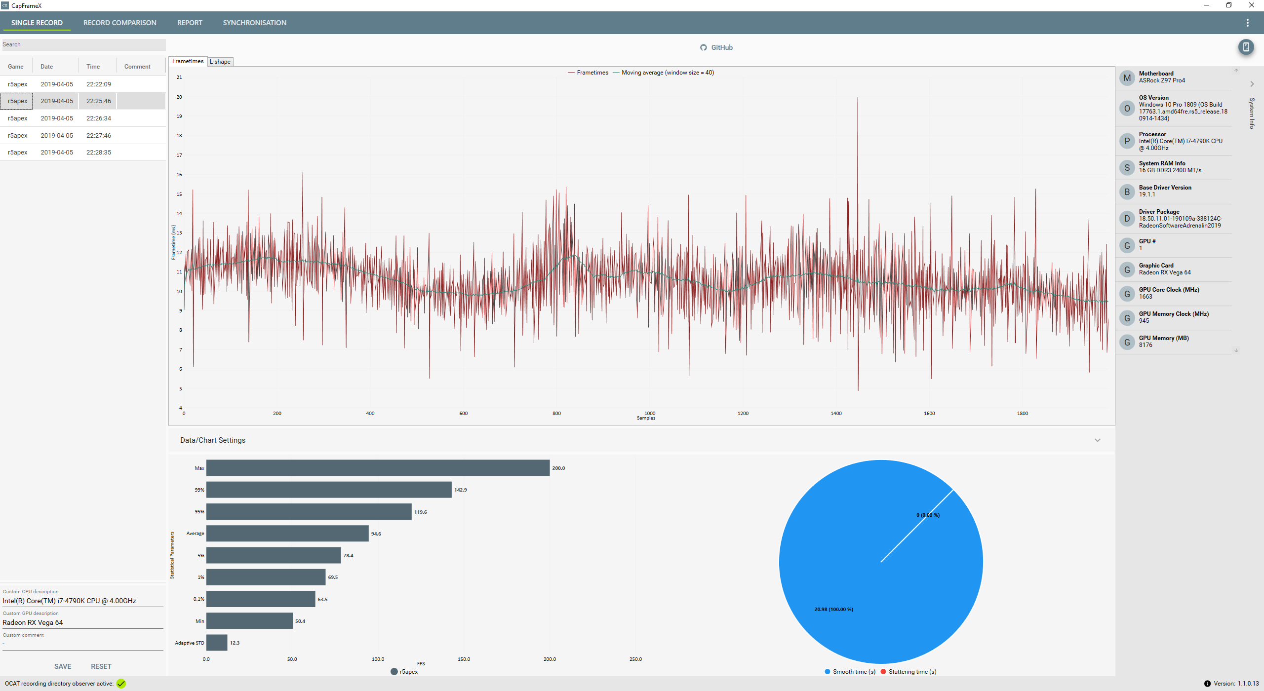Toggle the r5apex series legend dot
Image resolution: width=1264 pixels, height=691 pixels.
point(394,672)
